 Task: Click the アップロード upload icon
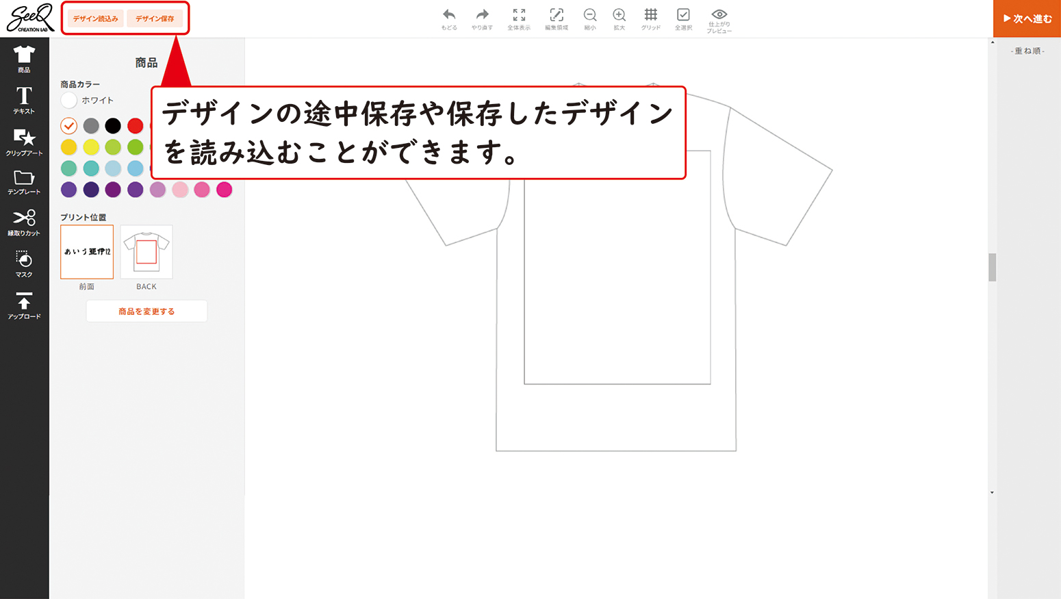24,305
